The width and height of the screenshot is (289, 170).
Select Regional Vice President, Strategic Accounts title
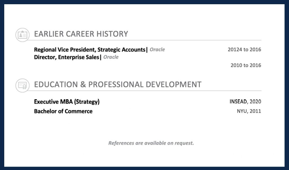[89, 50]
